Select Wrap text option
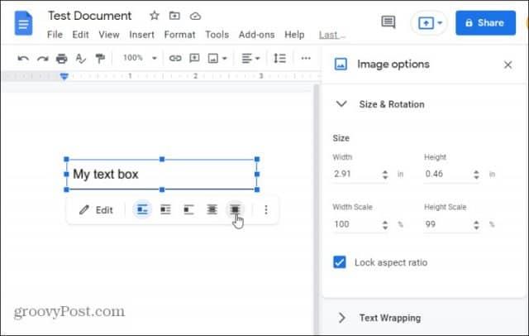529x336 pixels. tap(165, 209)
